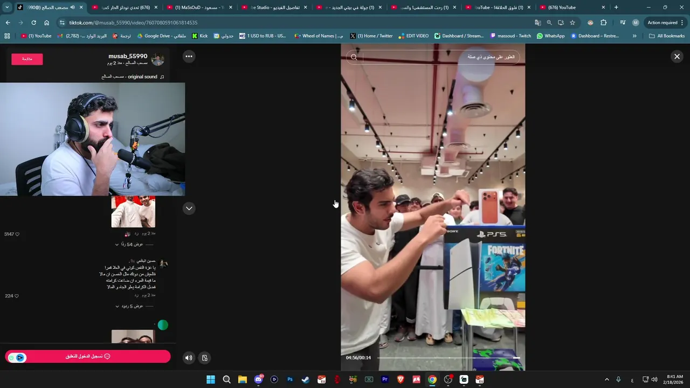This screenshot has height=388, width=690.
Task: Switch to the last (676) YouTube tab
Action: [x=572, y=8]
